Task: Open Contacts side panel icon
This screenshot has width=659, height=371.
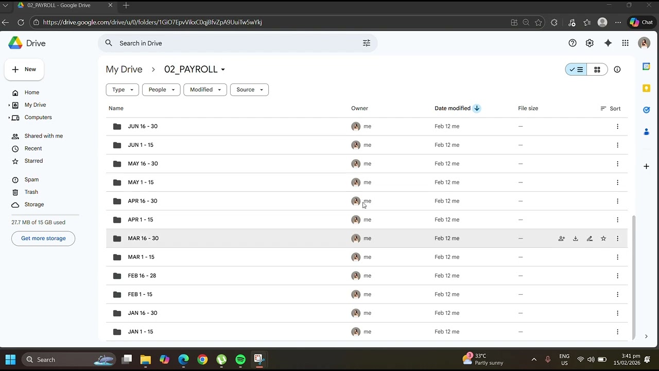Action: click(647, 132)
